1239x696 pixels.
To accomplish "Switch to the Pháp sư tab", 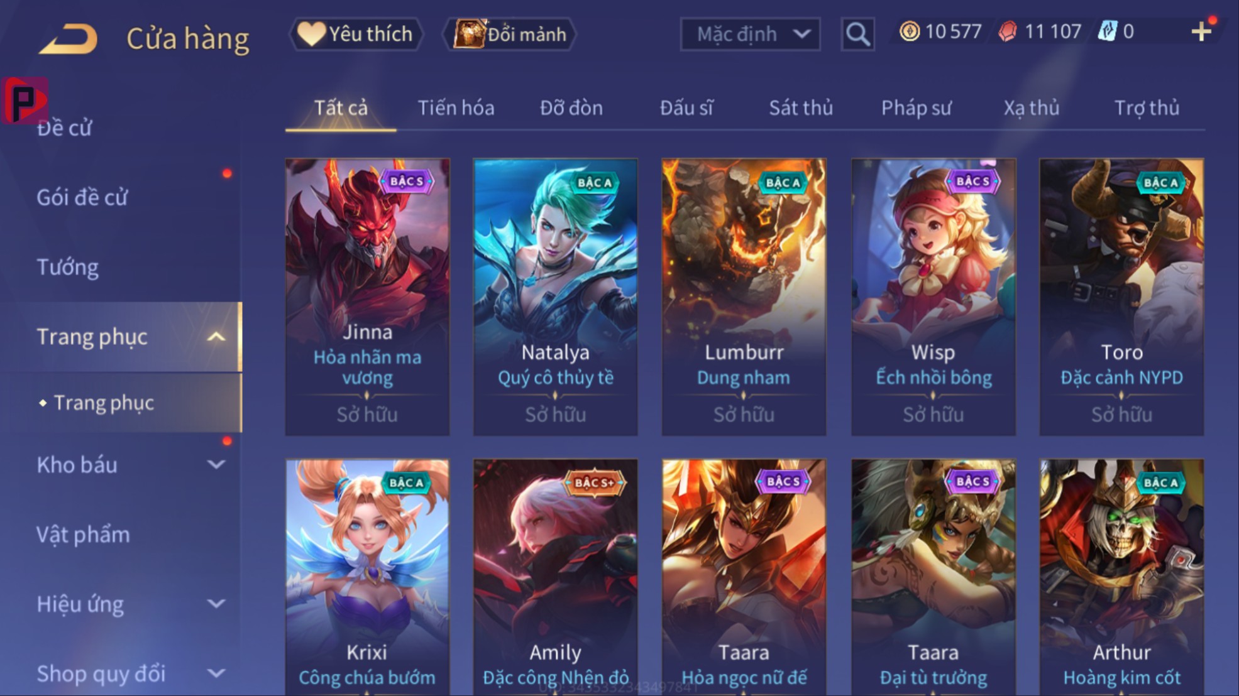I will coord(916,108).
